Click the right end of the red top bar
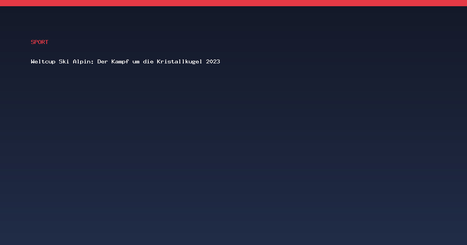 click(463, 3)
